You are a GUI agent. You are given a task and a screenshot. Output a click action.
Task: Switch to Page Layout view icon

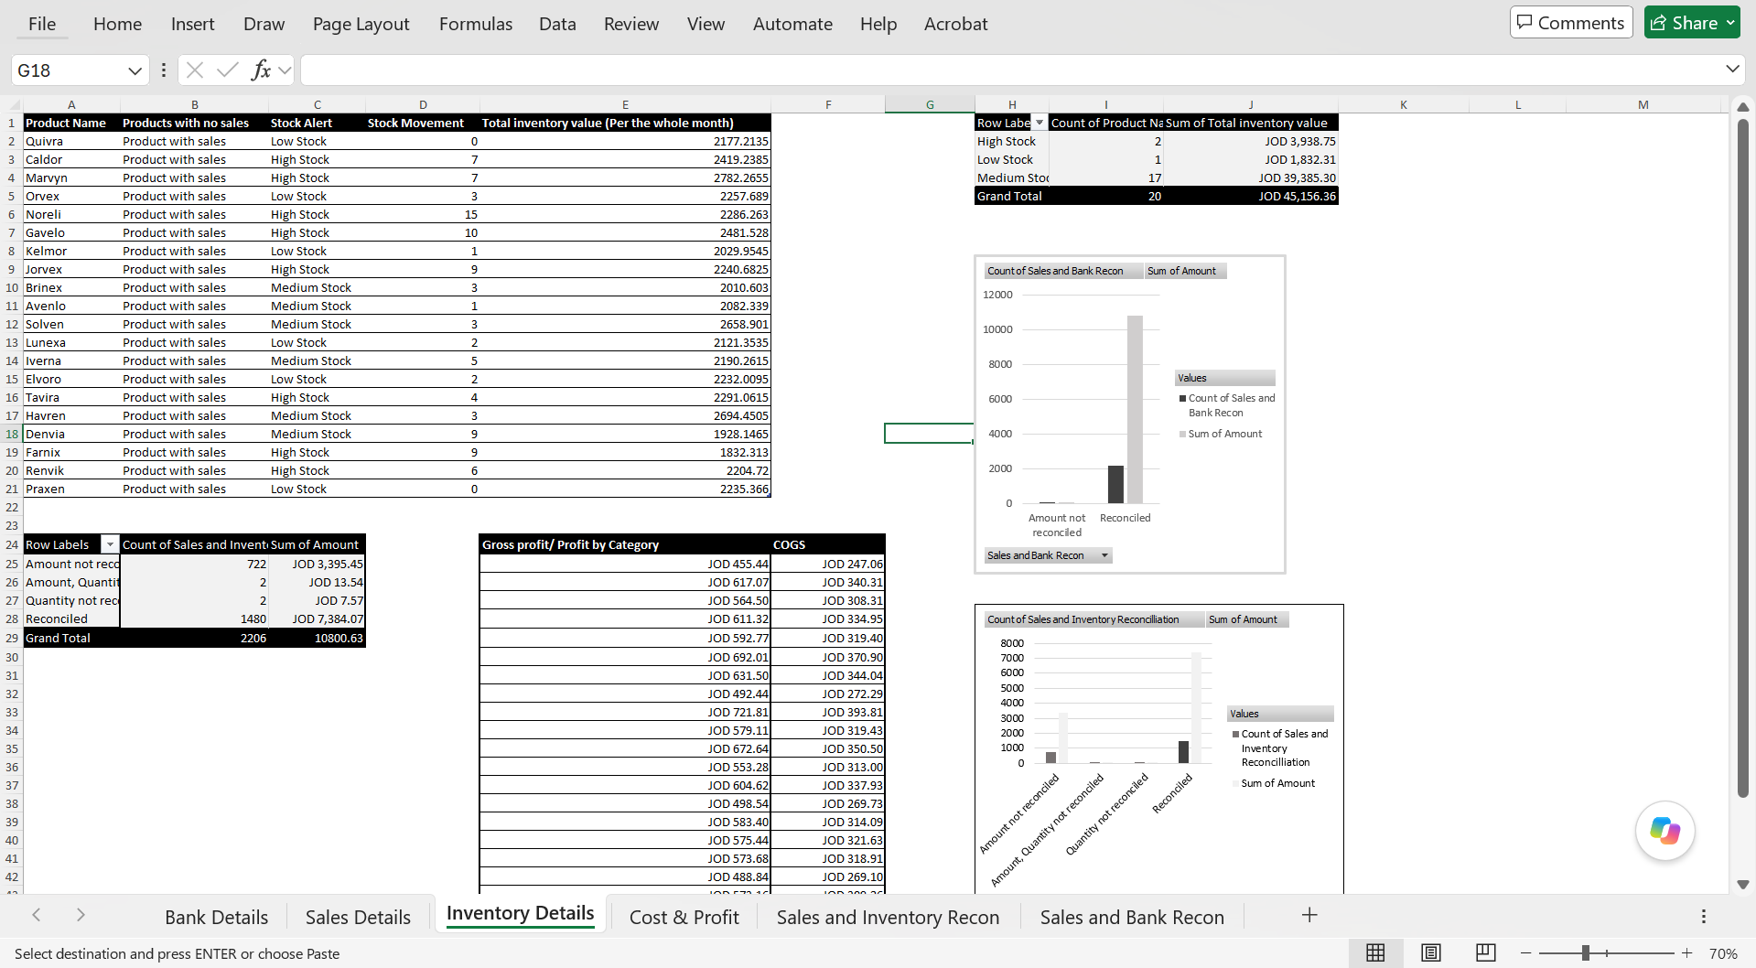1430,952
